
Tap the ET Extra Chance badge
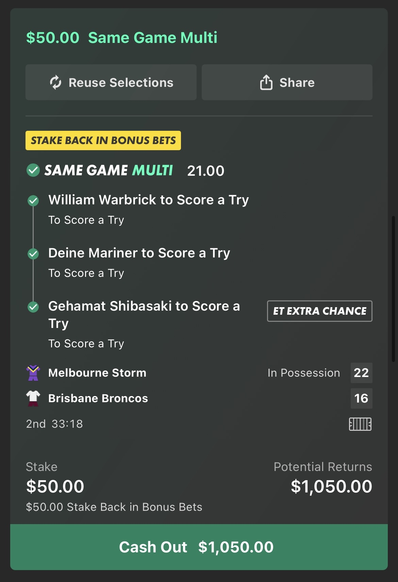[x=319, y=311]
